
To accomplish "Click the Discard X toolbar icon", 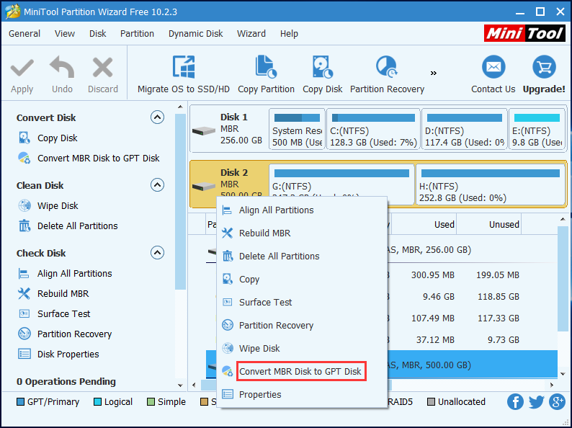I will [102, 68].
